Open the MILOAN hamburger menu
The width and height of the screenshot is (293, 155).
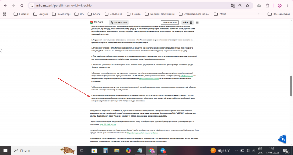(x=197, y=22)
